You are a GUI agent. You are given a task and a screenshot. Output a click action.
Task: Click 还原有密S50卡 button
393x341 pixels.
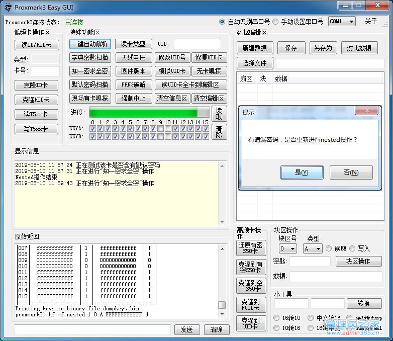(251, 248)
